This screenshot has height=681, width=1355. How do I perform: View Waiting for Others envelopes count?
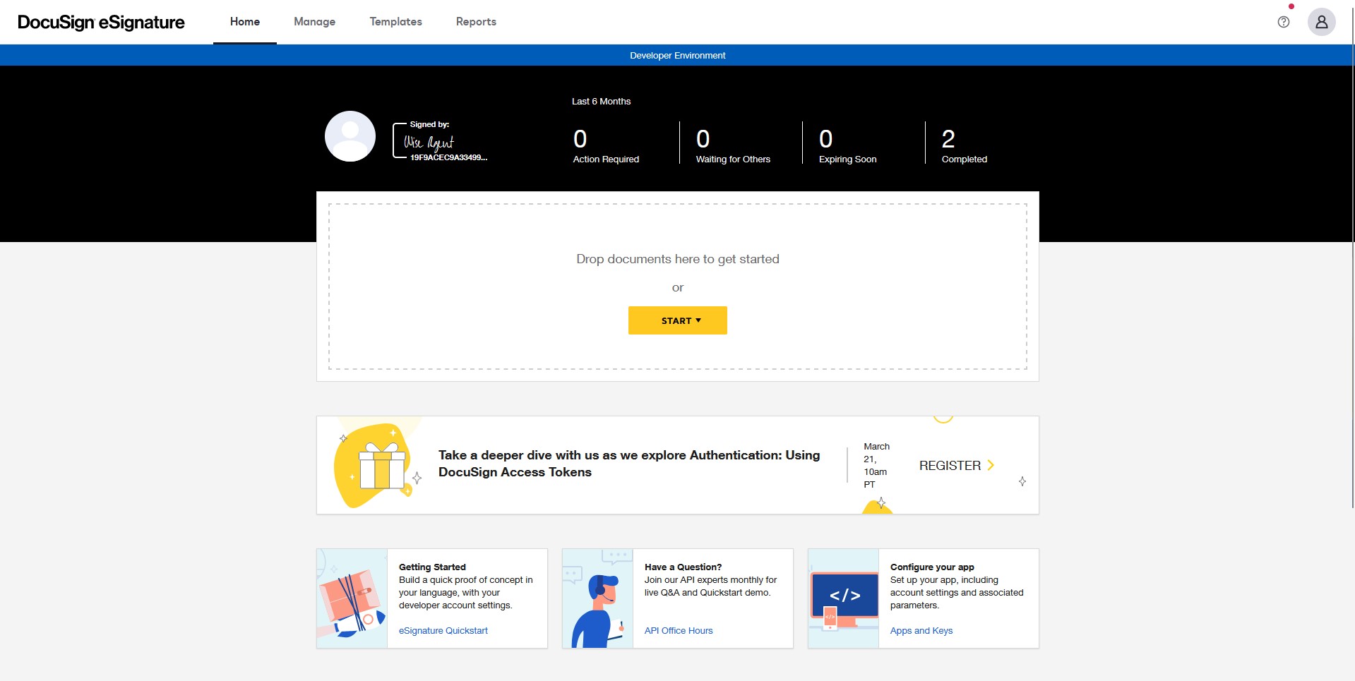733,146
